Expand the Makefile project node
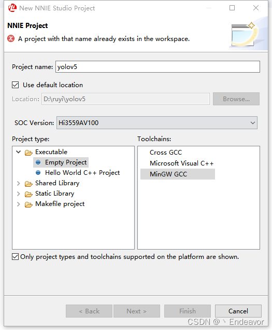 [x=19, y=204]
